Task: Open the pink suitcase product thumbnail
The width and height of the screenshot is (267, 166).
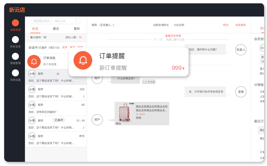Action: [x=124, y=113]
